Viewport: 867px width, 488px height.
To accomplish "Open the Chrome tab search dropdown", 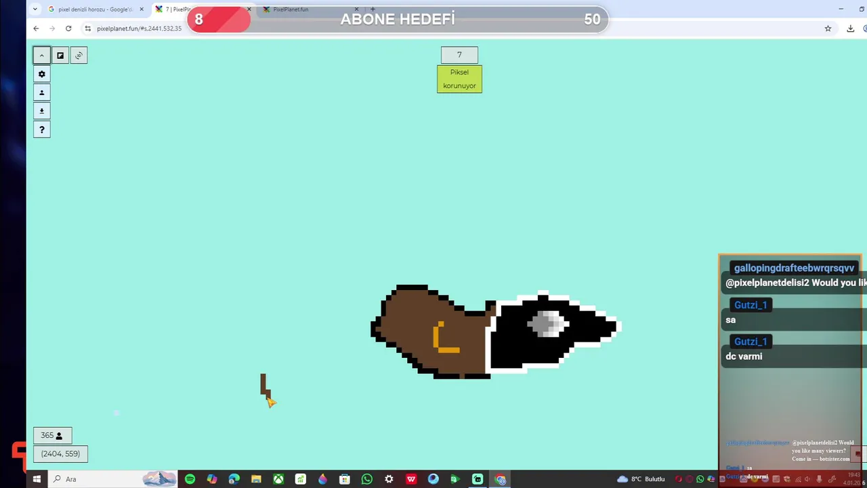I will 35,9.
